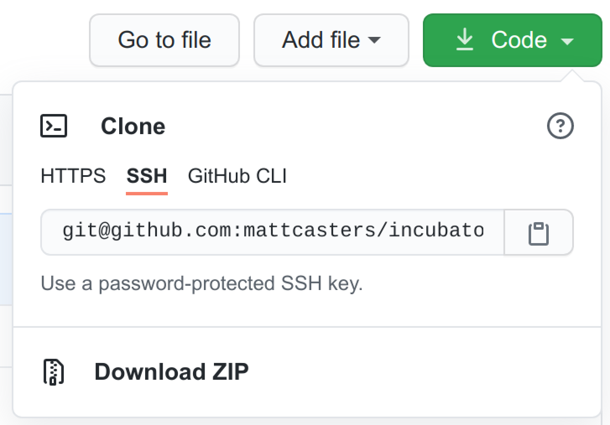
Task: Click the password-protected SSH key hint text
Action: (x=201, y=283)
